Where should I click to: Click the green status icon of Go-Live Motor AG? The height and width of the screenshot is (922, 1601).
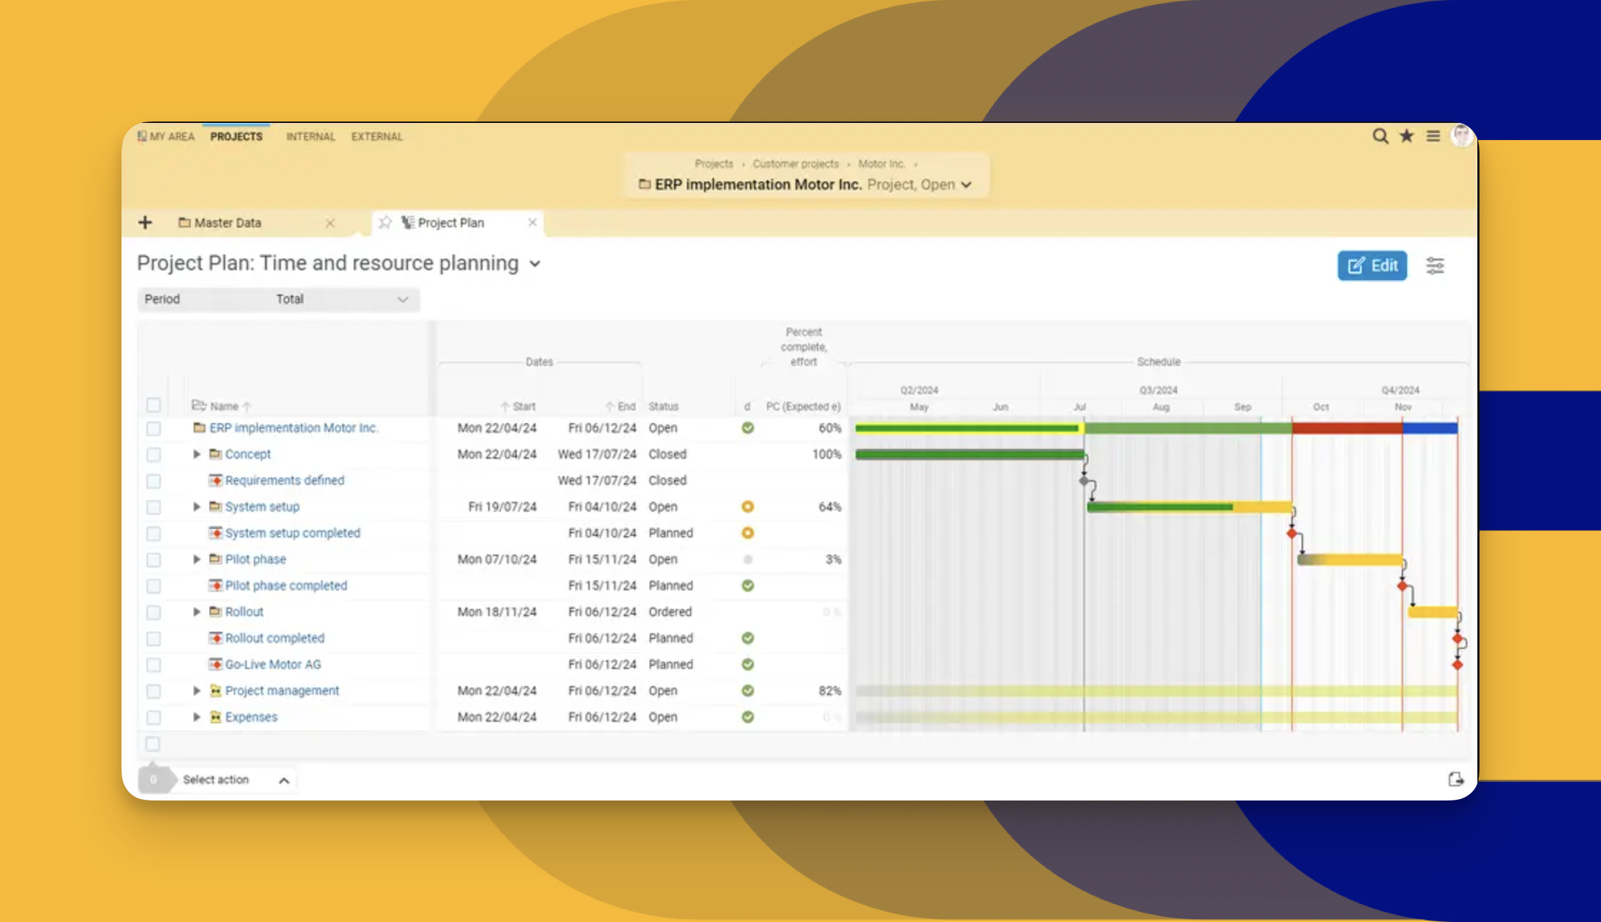[748, 664]
